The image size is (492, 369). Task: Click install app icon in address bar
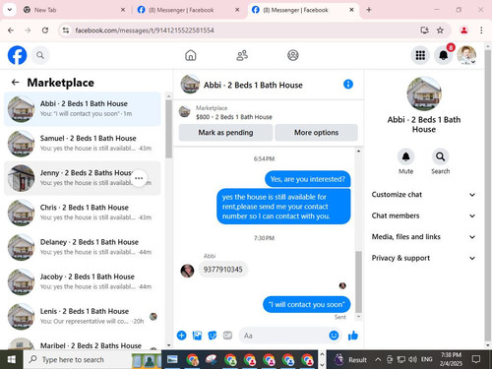point(424,31)
